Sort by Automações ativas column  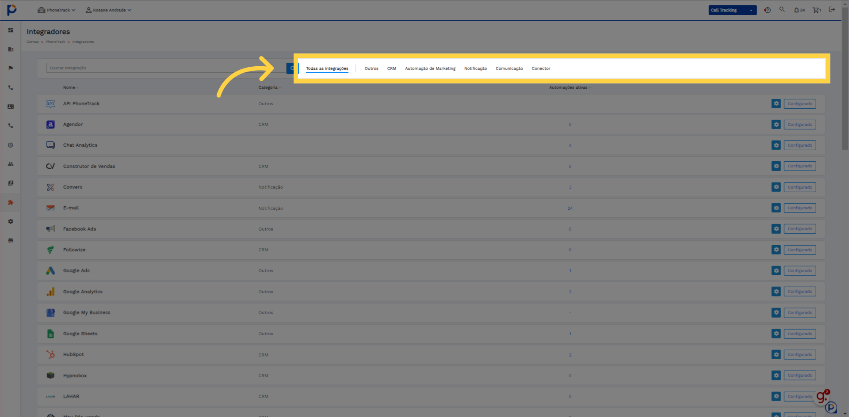570,87
